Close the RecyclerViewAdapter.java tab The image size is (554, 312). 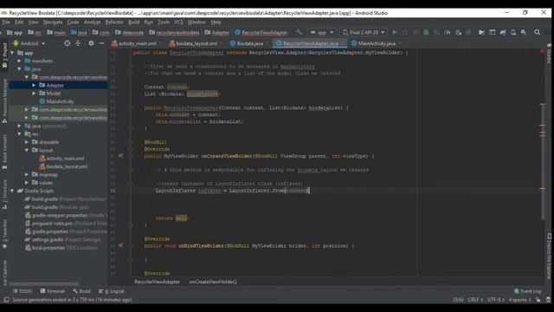(x=343, y=43)
